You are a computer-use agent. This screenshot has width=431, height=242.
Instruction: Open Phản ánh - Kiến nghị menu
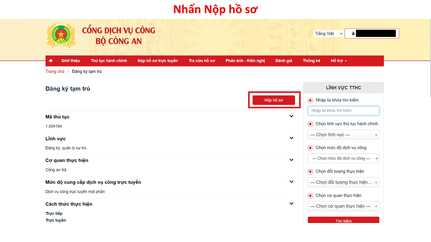tap(245, 61)
